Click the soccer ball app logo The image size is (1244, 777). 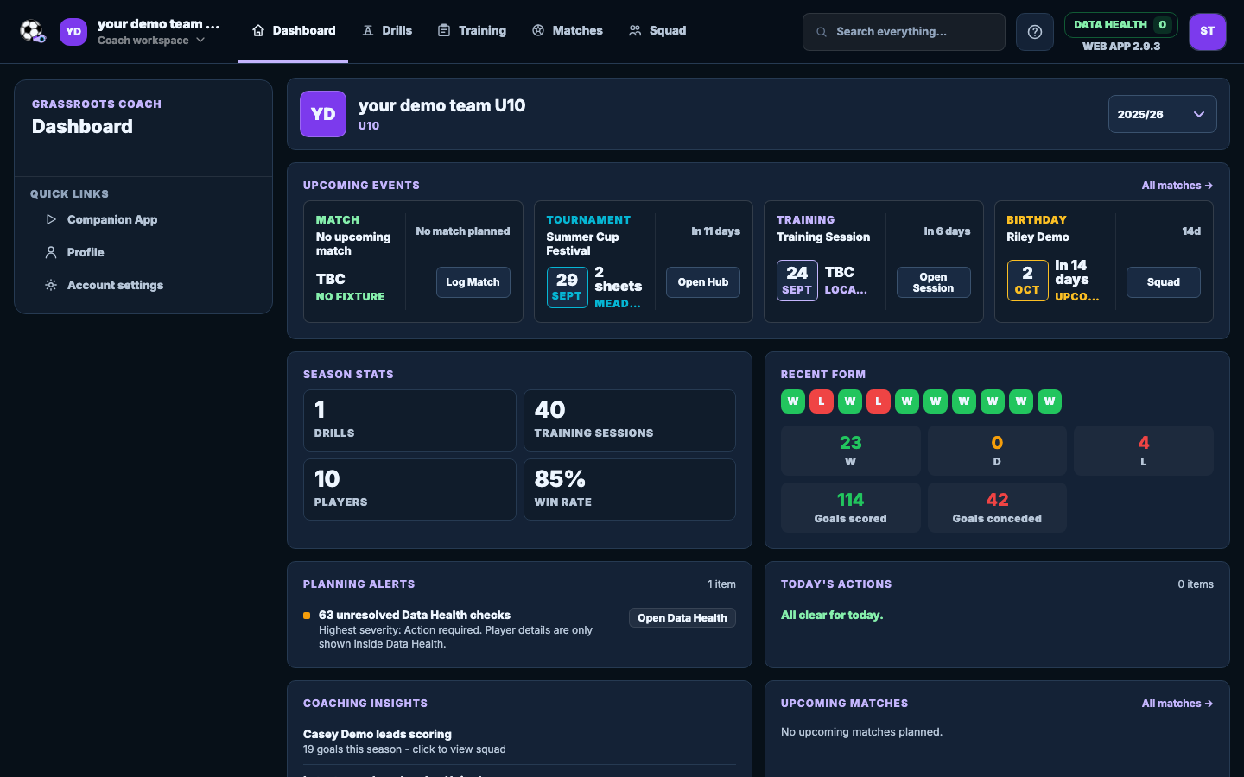point(33,31)
